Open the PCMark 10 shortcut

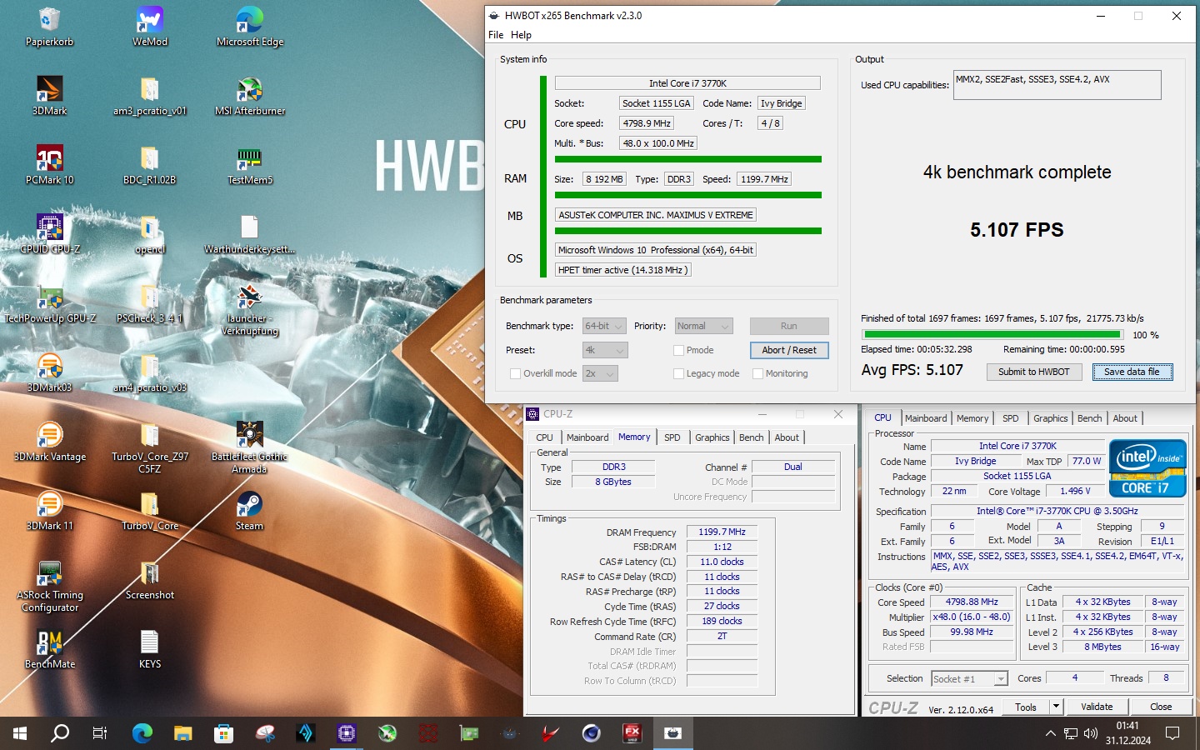pos(49,165)
